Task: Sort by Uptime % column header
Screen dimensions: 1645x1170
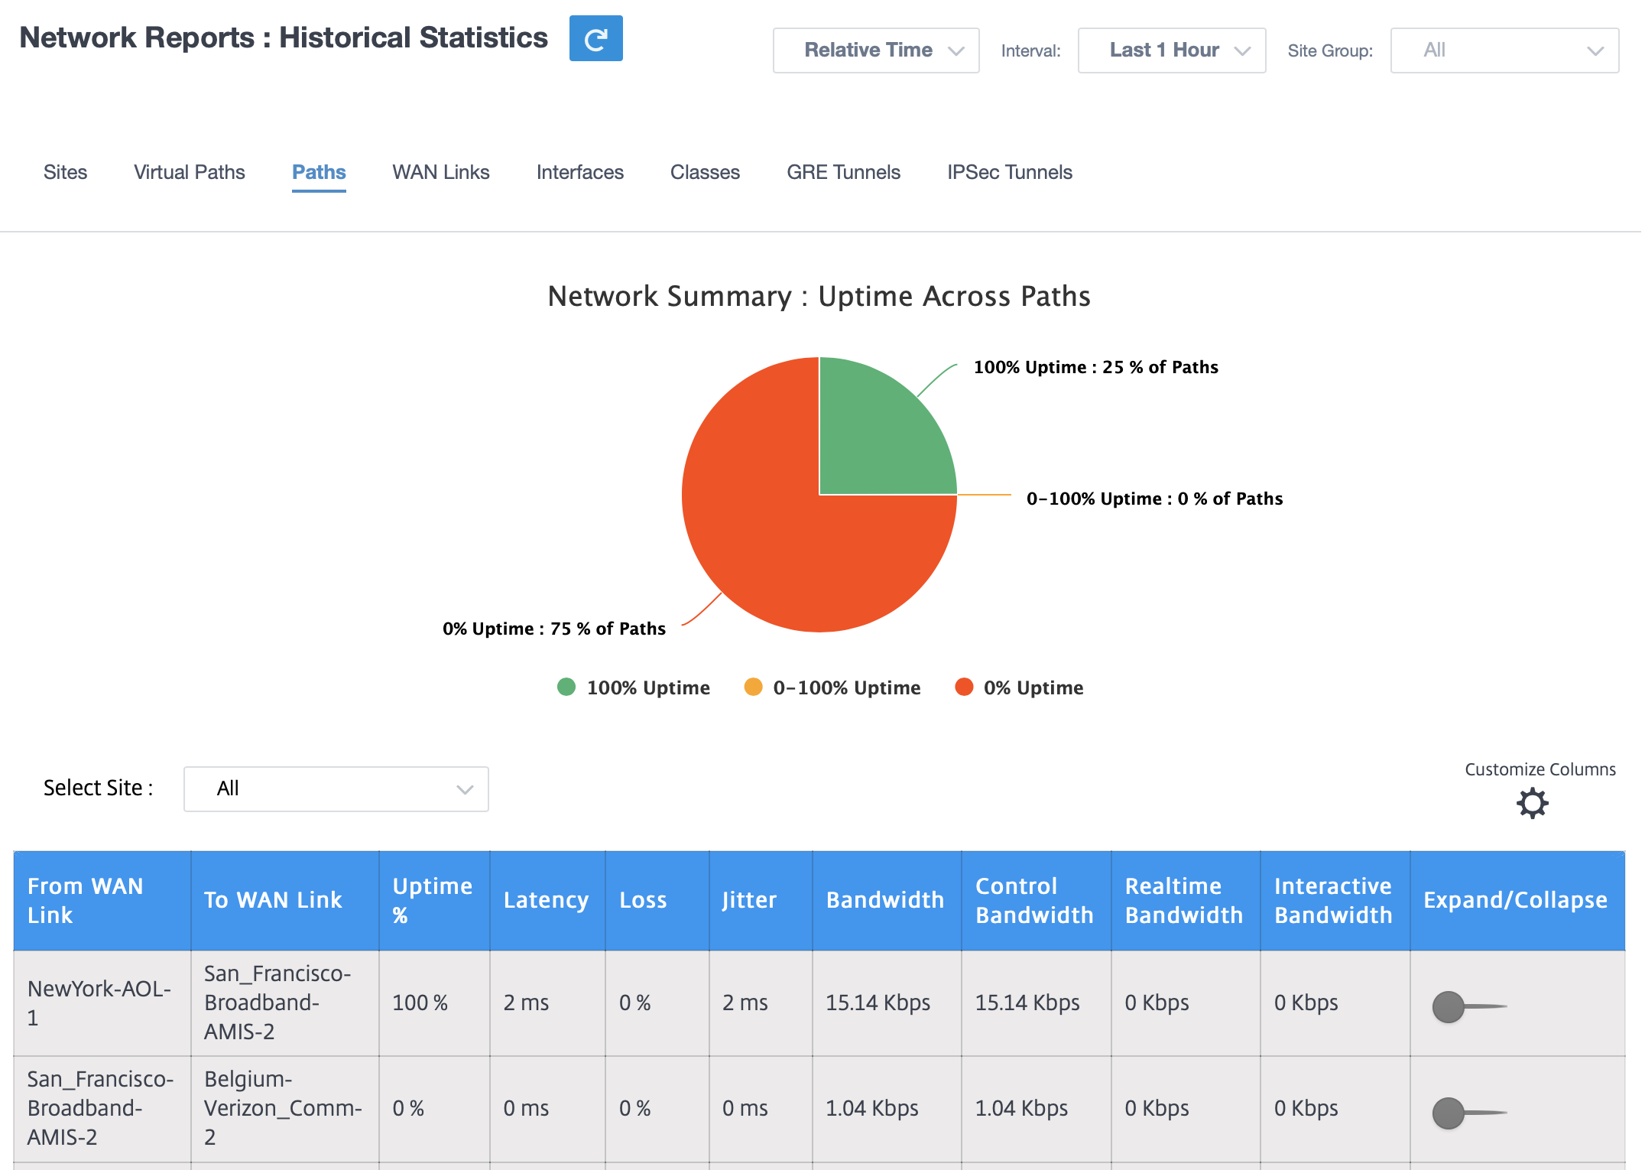Action: (434, 901)
